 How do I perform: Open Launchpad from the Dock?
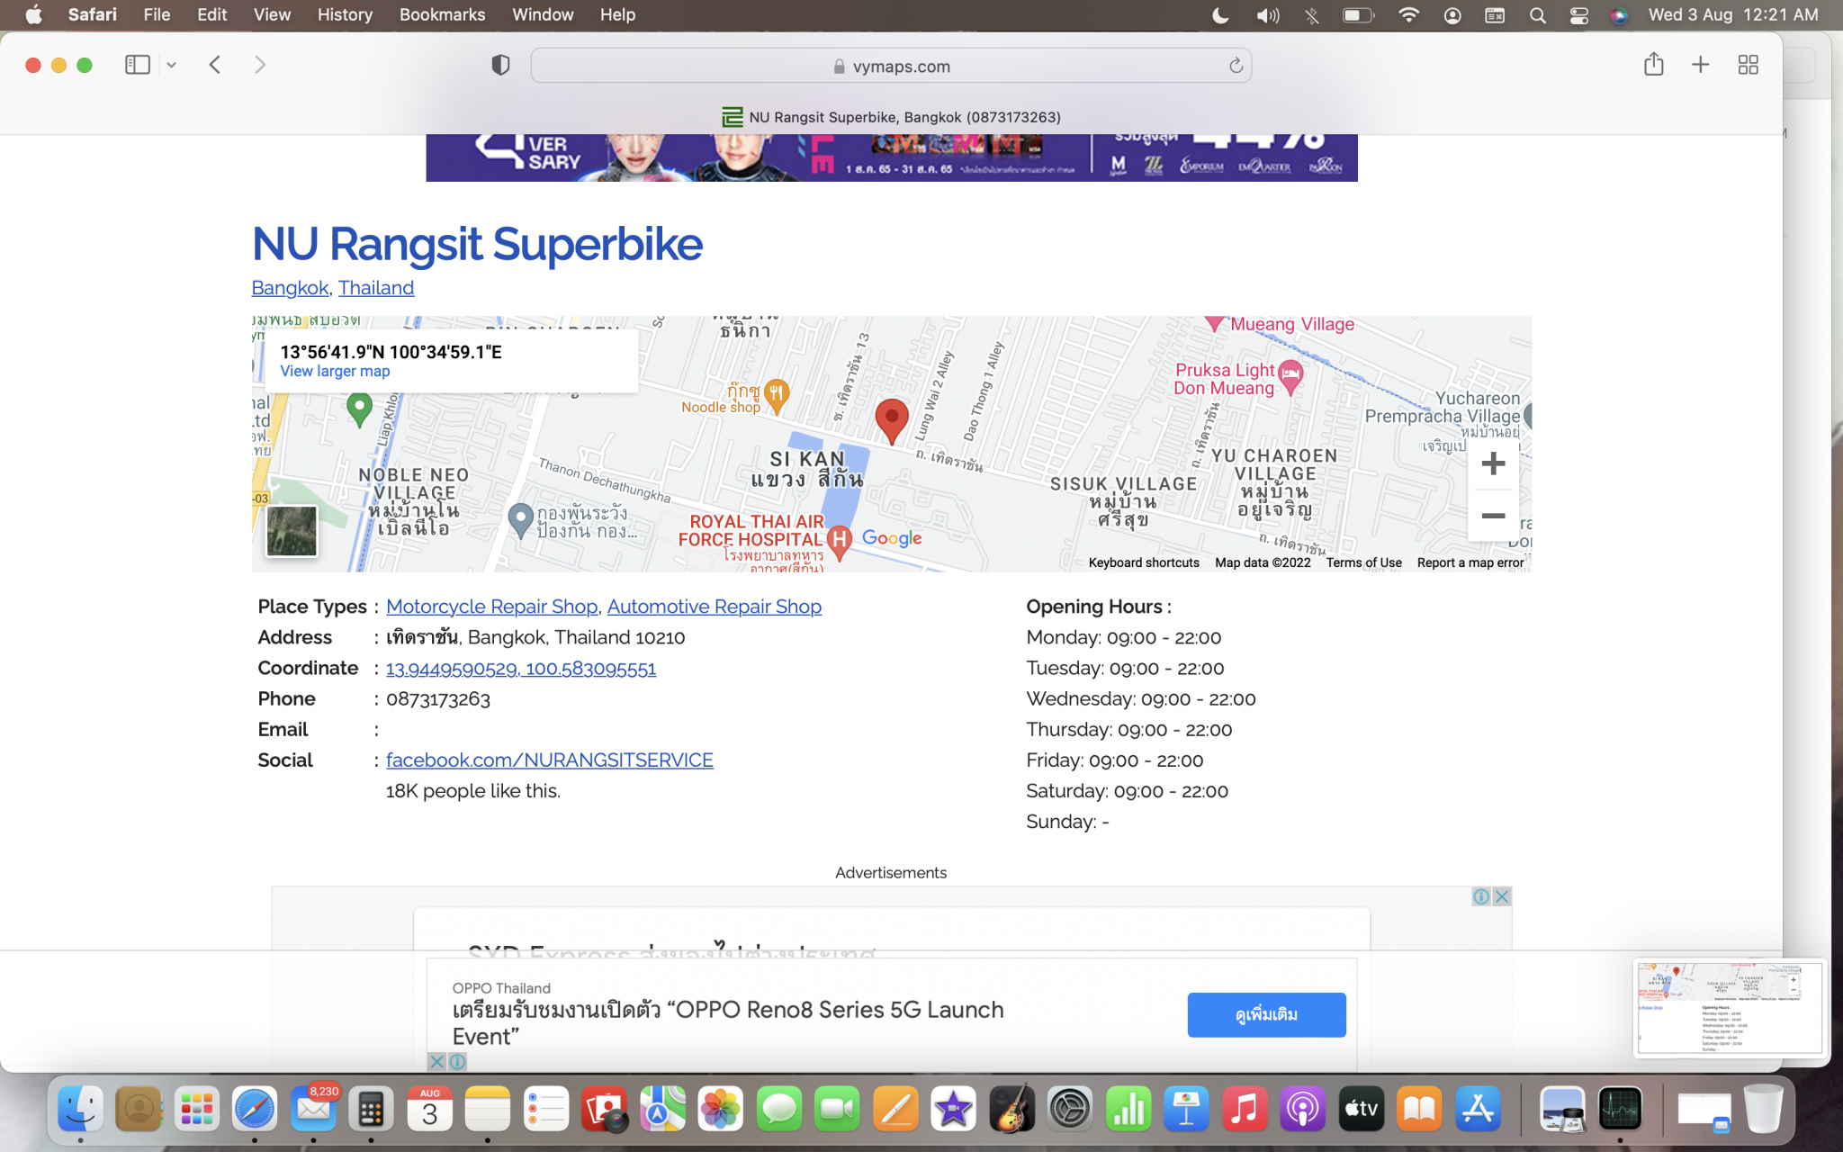[196, 1109]
